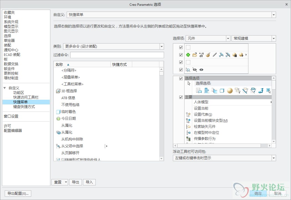291x200 pixels.
Task: Expand the toolbar overflow arrow after sphere icons
Action: coord(246,55)
